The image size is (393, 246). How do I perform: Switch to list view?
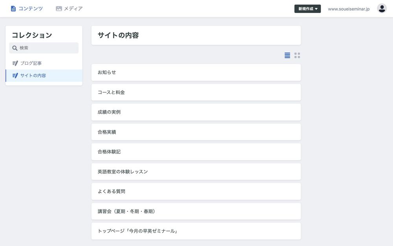click(287, 55)
